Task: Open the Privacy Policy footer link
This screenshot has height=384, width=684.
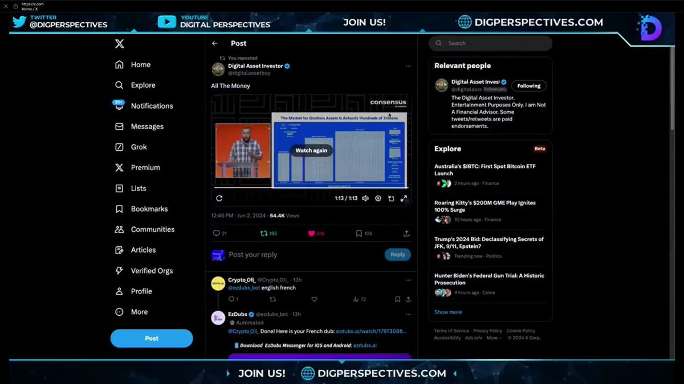Action: [x=488, y=331]
